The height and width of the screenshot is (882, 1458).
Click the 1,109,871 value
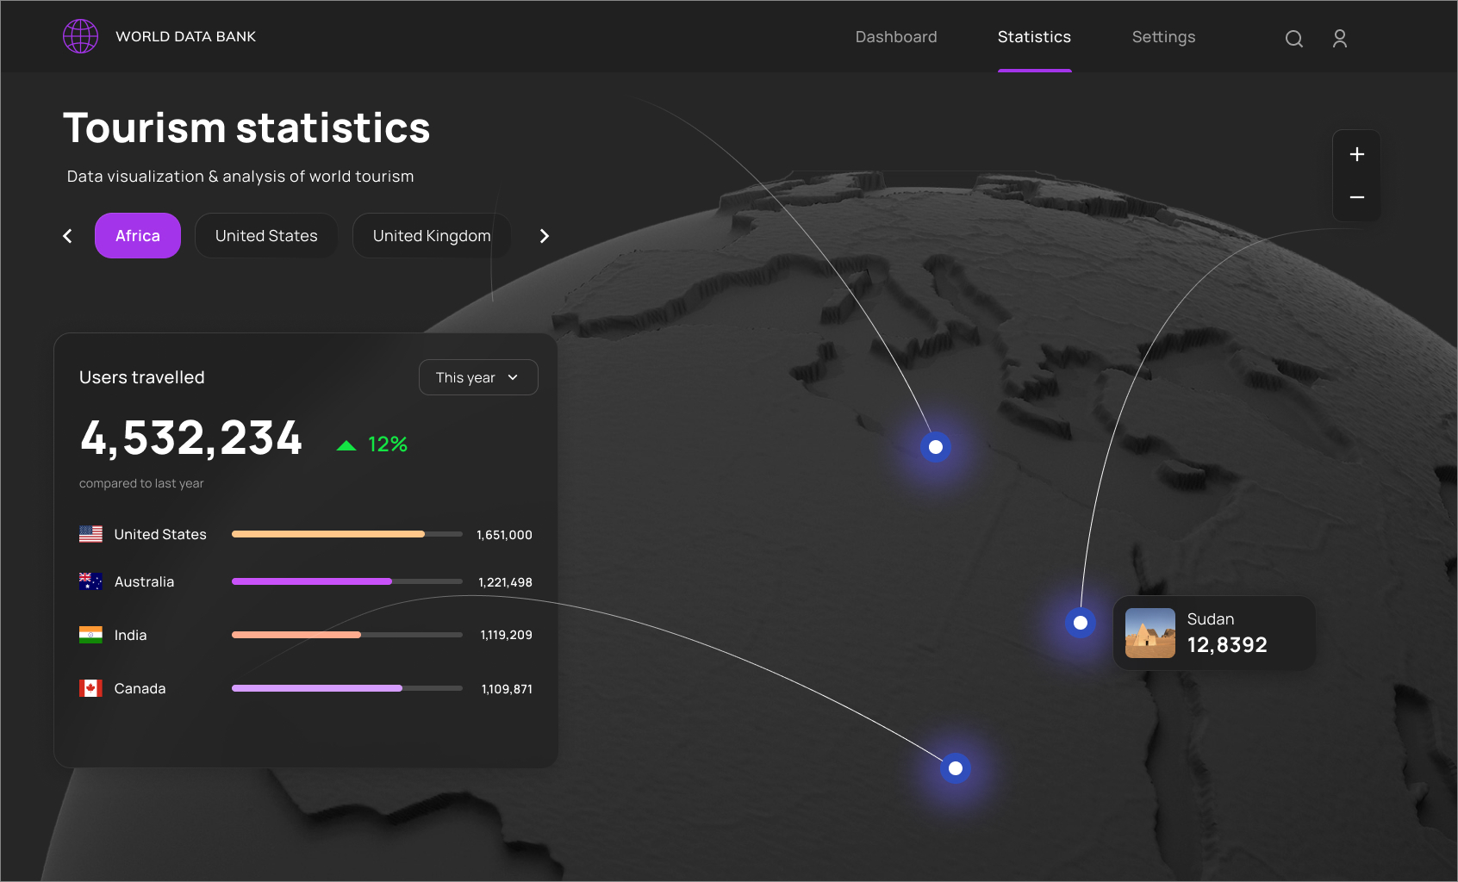pos(507,689)
